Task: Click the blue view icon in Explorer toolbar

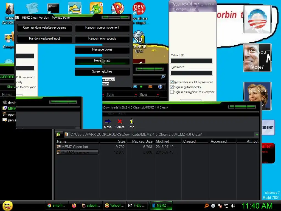Action: [135, 87]
